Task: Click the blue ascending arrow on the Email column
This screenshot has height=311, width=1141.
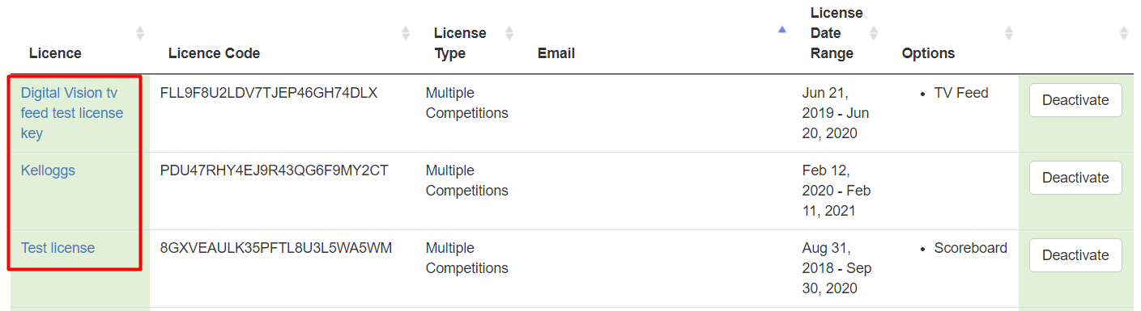Action: click(x=781, y=30)
